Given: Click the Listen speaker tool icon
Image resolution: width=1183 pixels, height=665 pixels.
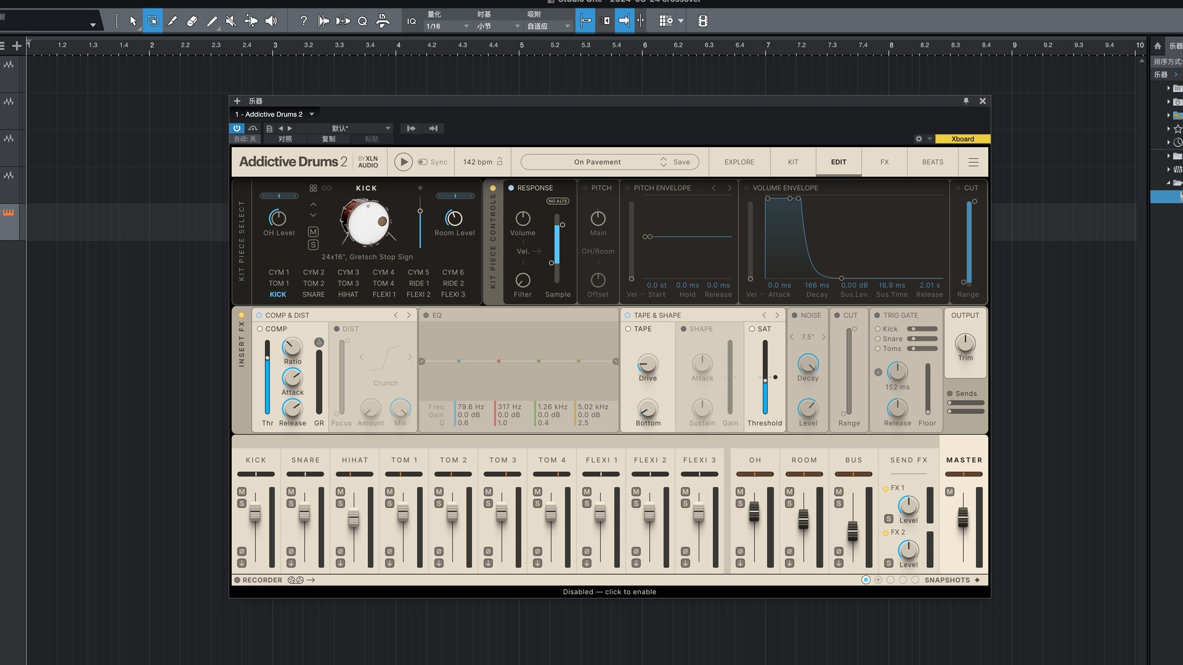Looking at the screenshot, I should [x=271, y=21].
